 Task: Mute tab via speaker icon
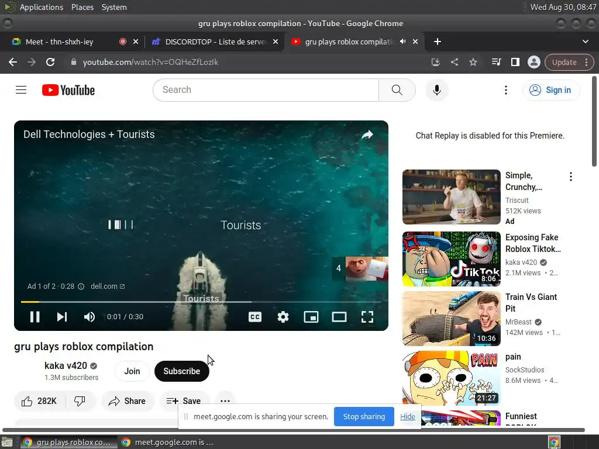402,42
